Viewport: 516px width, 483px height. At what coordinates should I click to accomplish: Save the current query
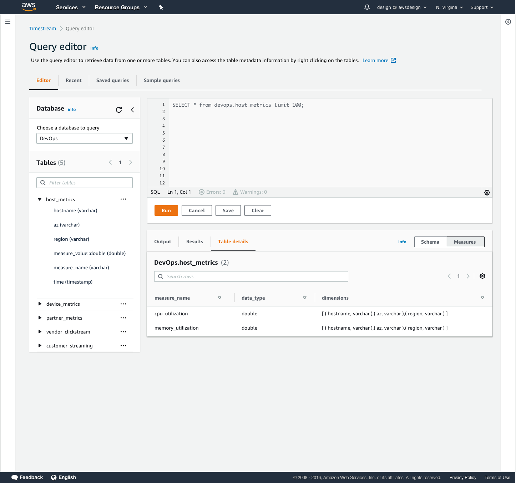tap(228, 210)
